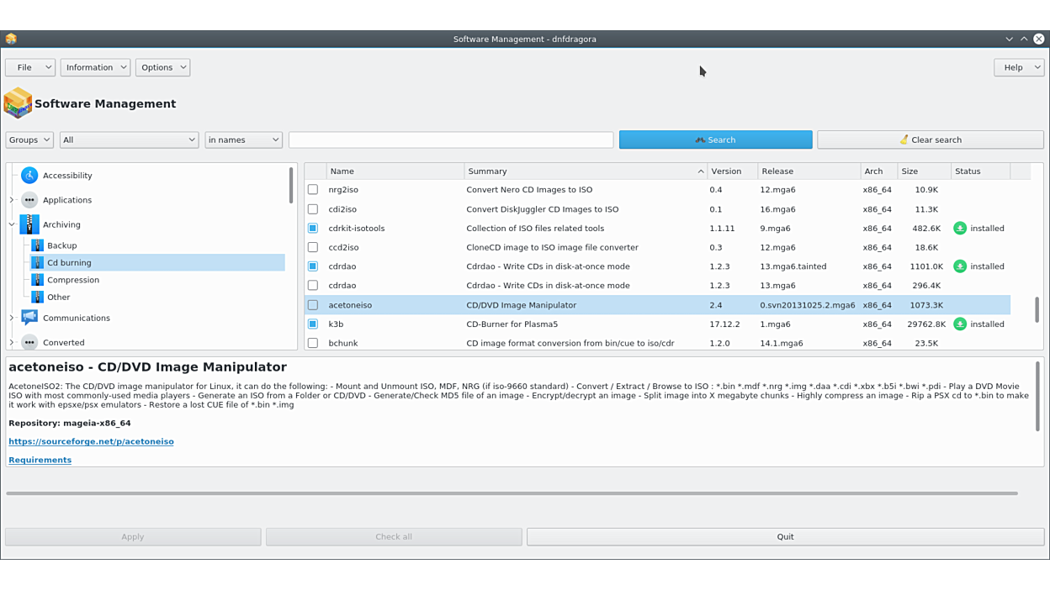Uncheck the k3b package checkbox
This screenshot has height=590, width=1050.
313,324
